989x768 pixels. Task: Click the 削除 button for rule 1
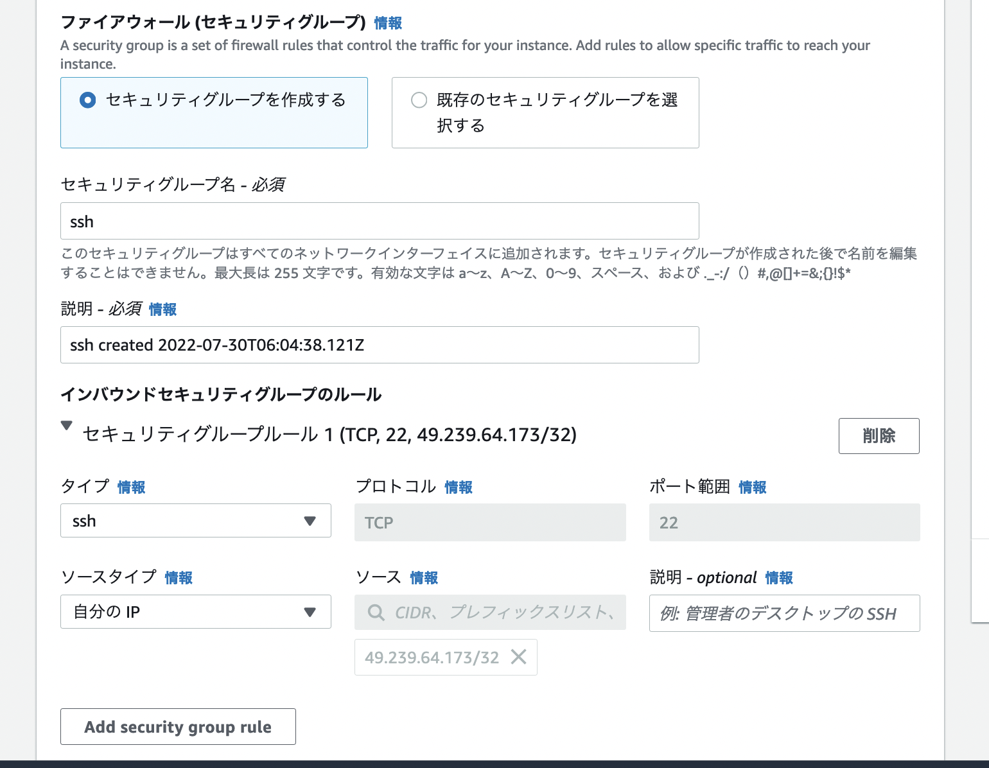pos(879,436)
